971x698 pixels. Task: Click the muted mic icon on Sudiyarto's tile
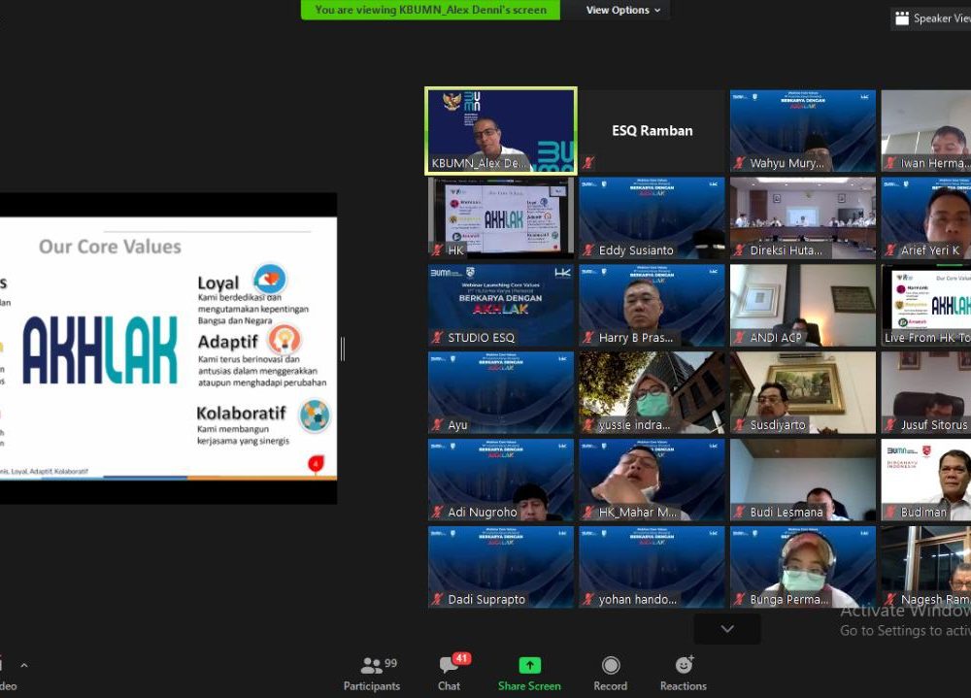point(740,425)
